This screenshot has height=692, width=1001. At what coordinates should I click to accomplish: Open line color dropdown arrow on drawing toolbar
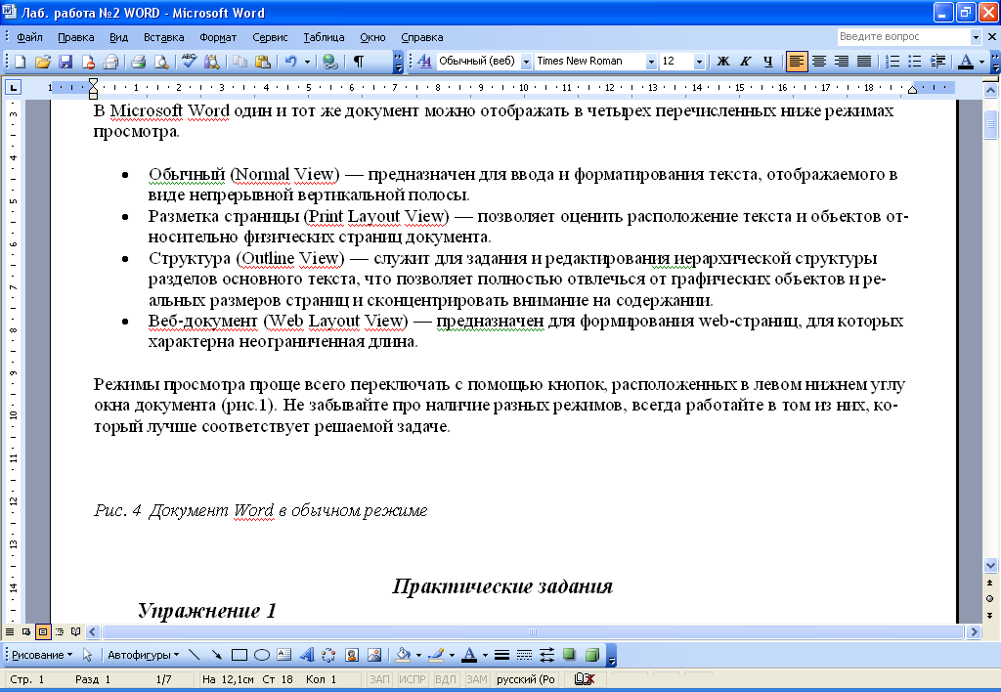point(452,655)
